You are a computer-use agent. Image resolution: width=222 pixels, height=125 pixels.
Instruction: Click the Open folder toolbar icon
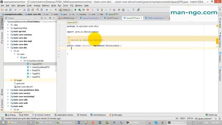pos(2,10)
